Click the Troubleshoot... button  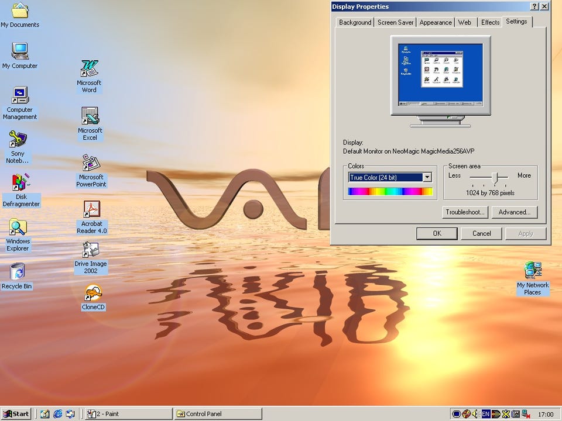(465, 212)
